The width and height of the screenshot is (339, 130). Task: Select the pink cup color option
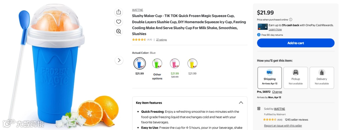(175, 63)
